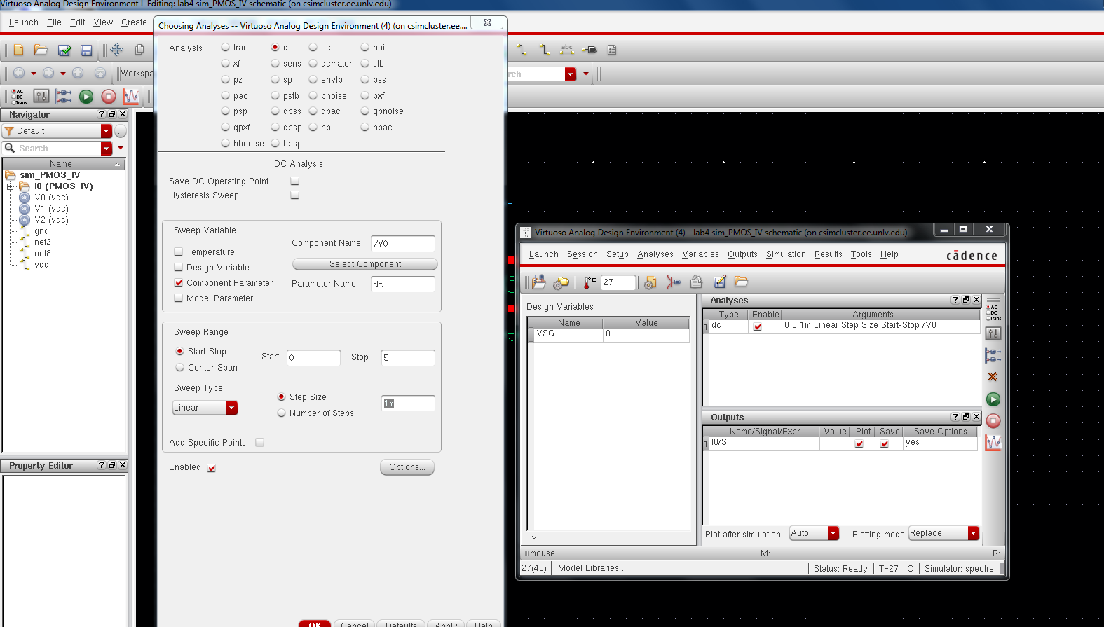Screen dimensions: 1104x627
Task: Check the Add Specific Points checkbox
Action: click(x=260, y=442)
